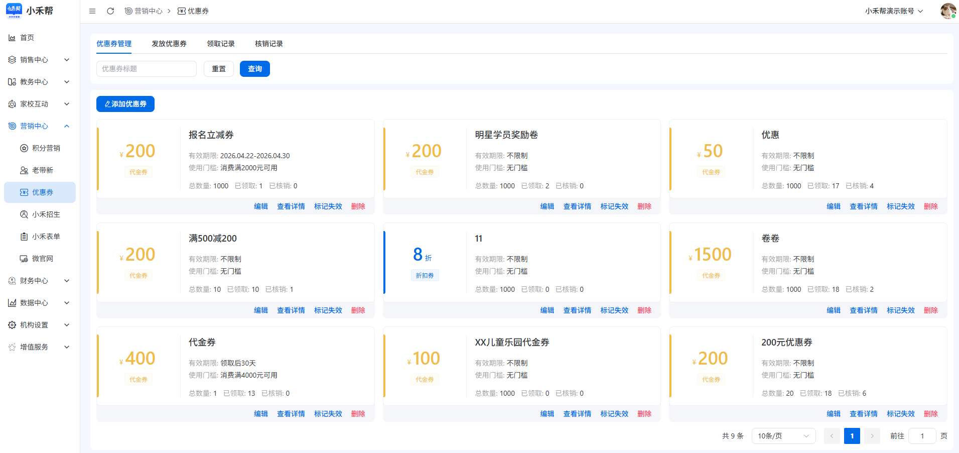Open the user avatar in top right

point(947,11)
